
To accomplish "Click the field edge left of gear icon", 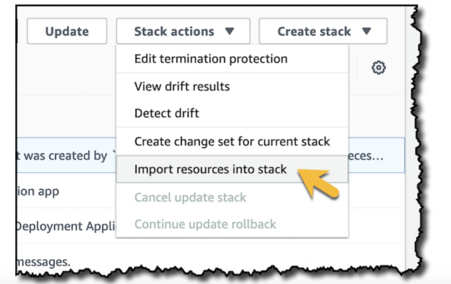I will click(x=355, y=68).
